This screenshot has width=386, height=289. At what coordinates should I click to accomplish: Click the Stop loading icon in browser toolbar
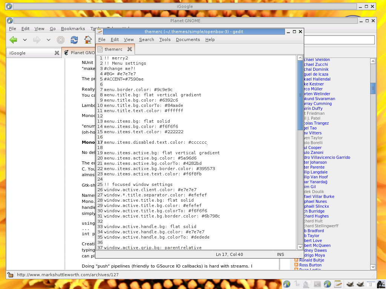(x=61, y=40)
